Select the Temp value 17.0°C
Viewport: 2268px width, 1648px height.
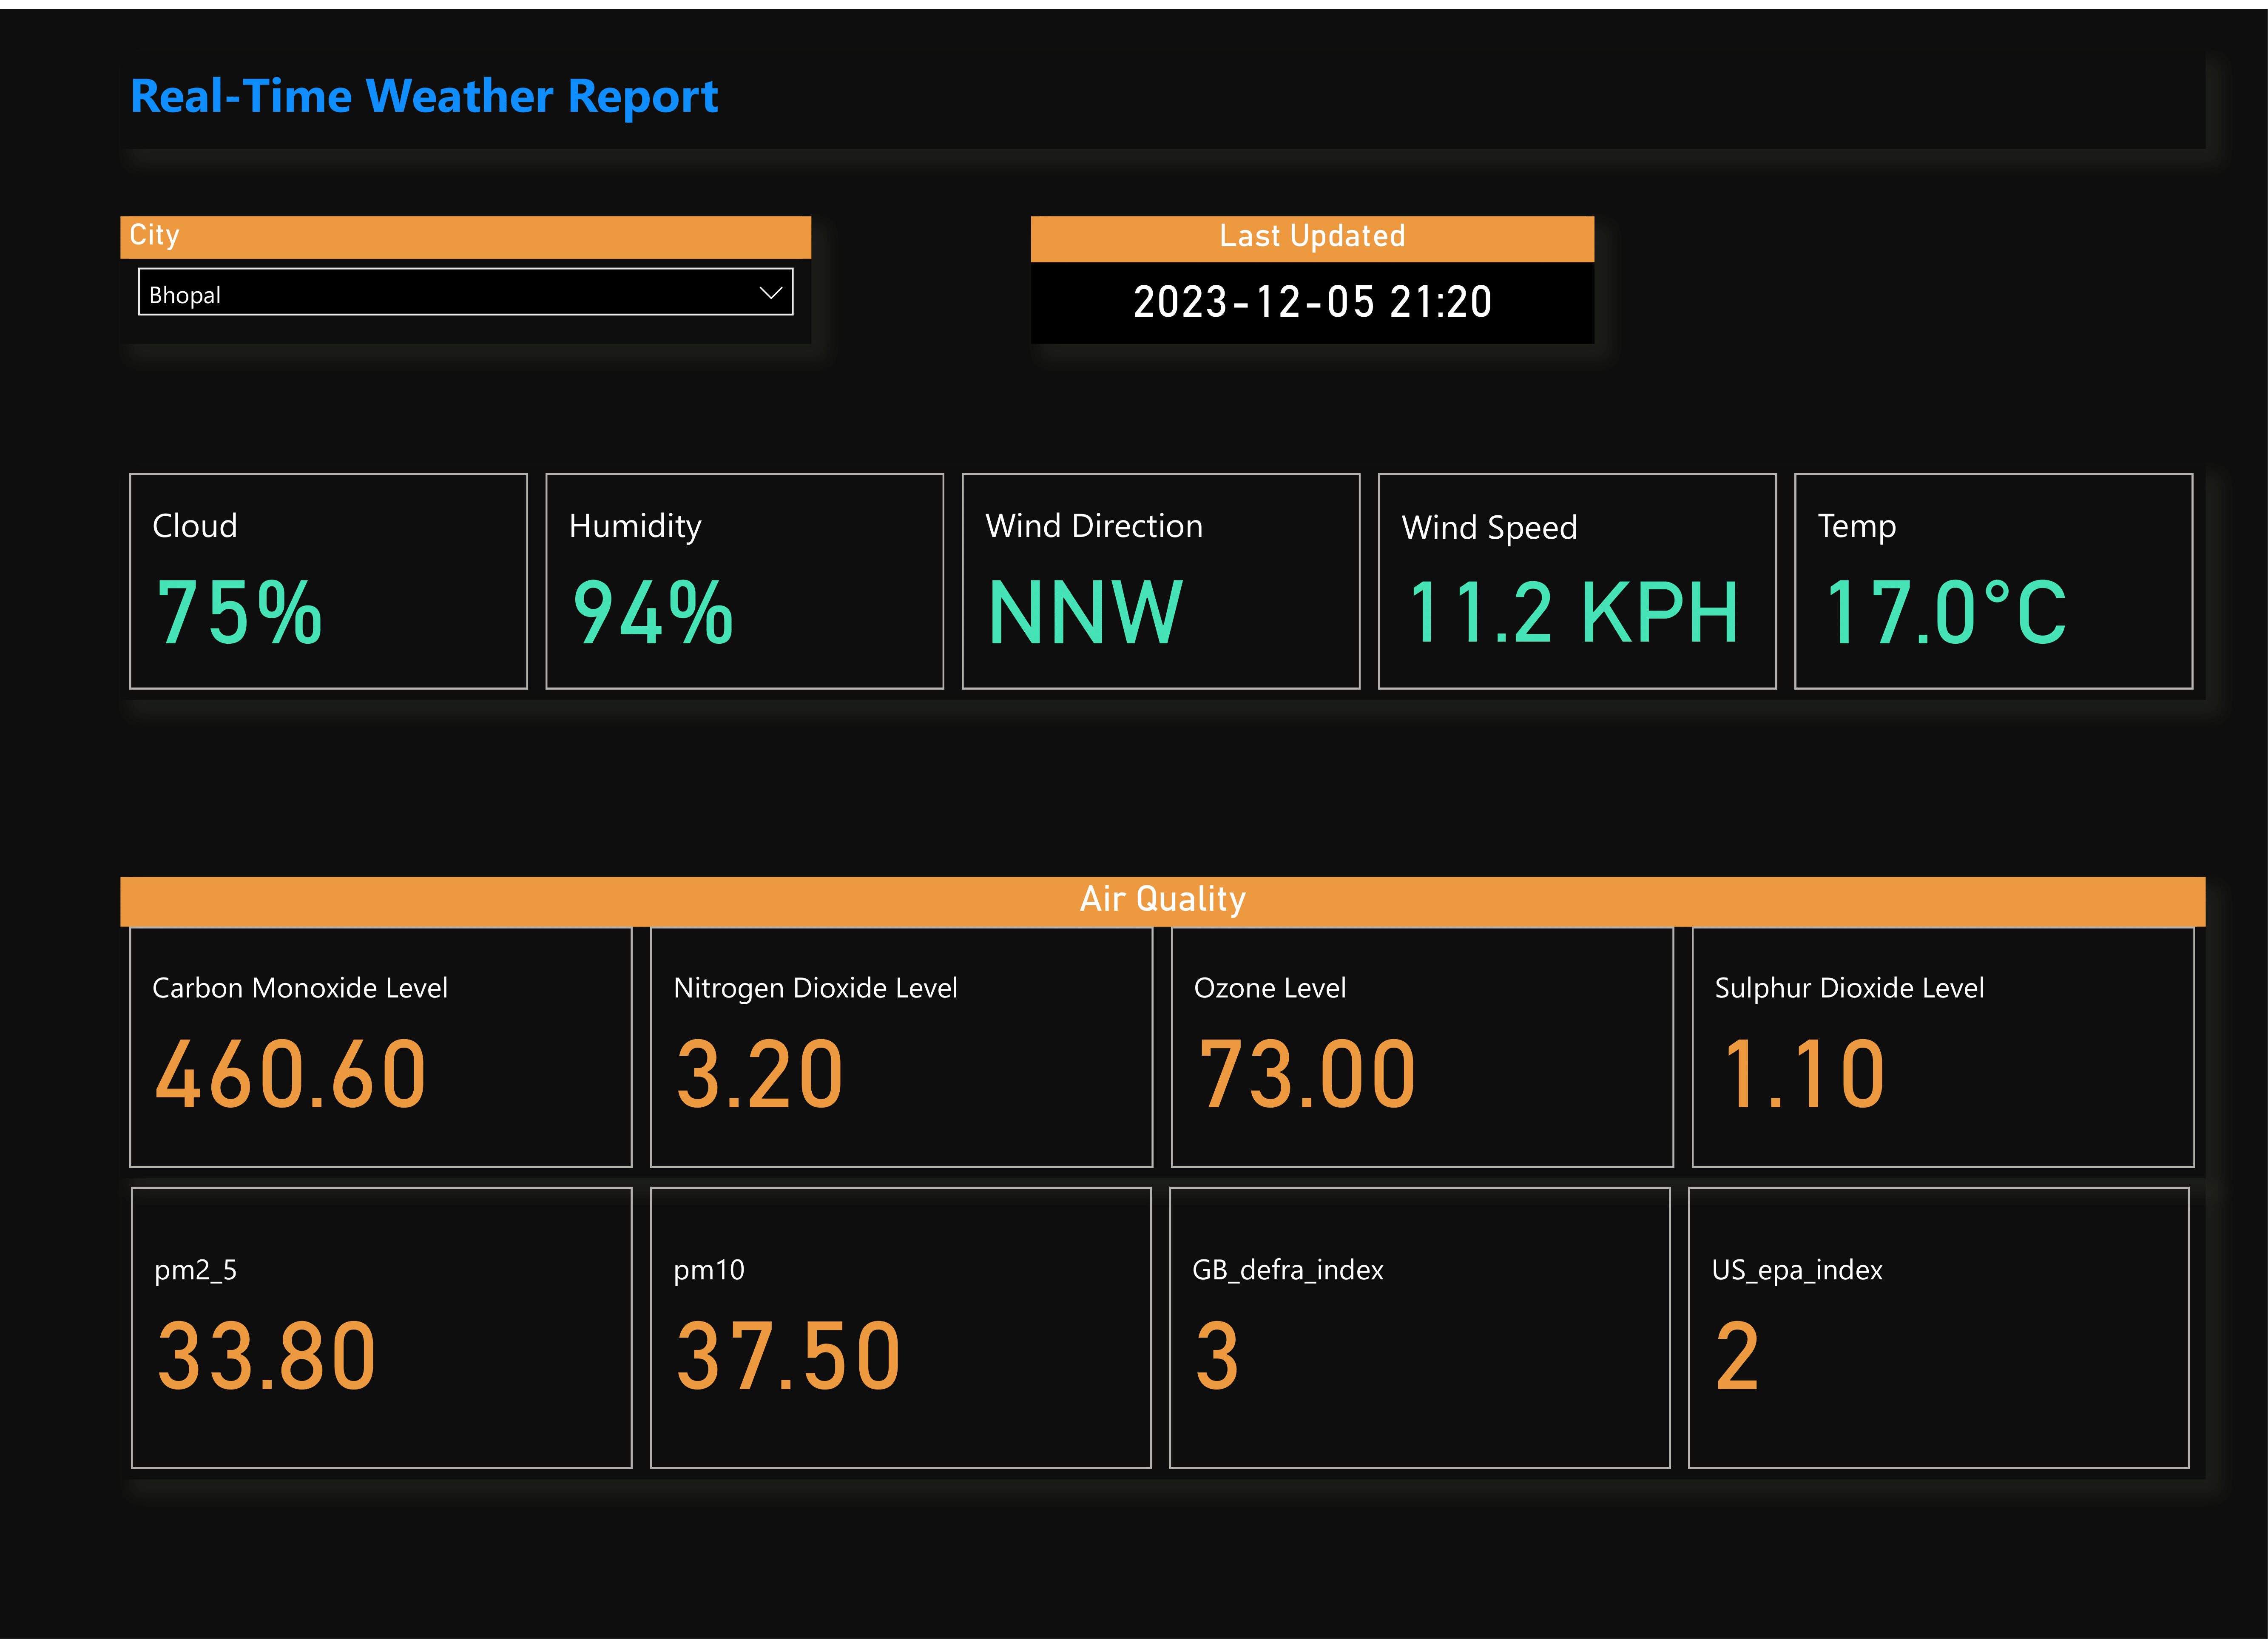[1946, 612]
